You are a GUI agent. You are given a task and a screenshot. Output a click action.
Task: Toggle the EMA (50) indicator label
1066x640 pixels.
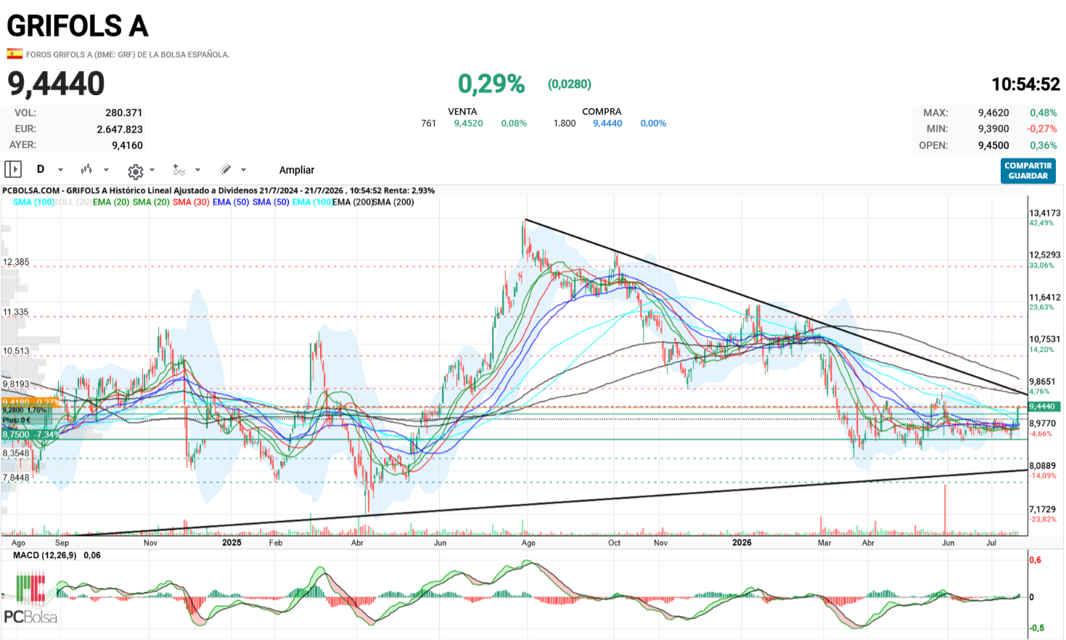point(231,202)
